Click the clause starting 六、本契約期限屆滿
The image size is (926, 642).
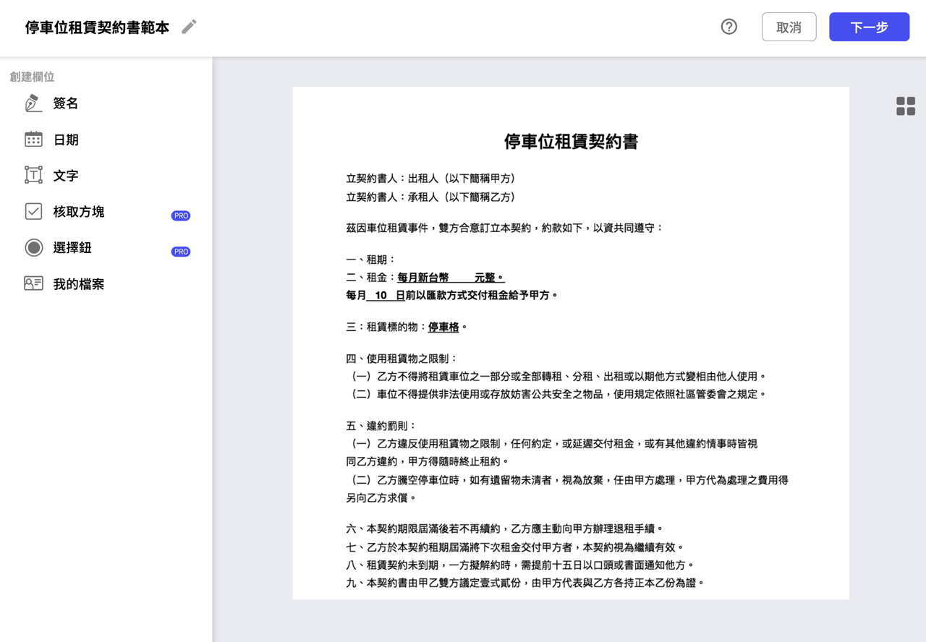[504, 529]
